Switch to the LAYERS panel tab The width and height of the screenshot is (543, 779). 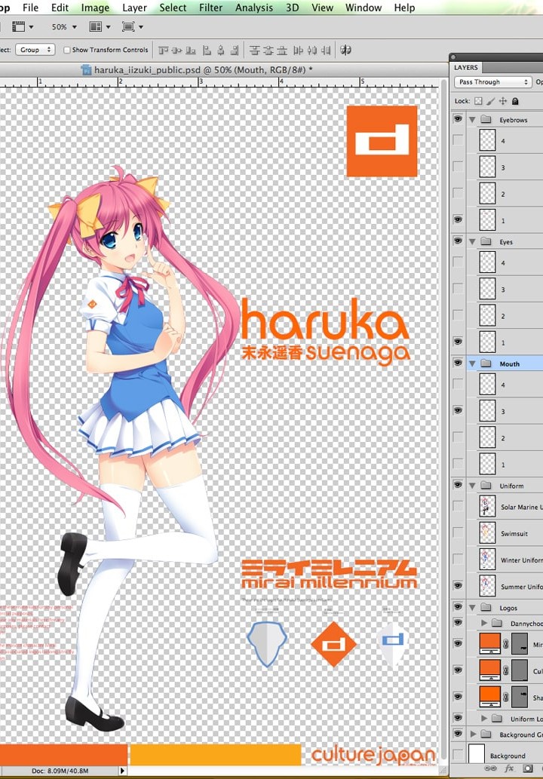(x=466, y=68)
